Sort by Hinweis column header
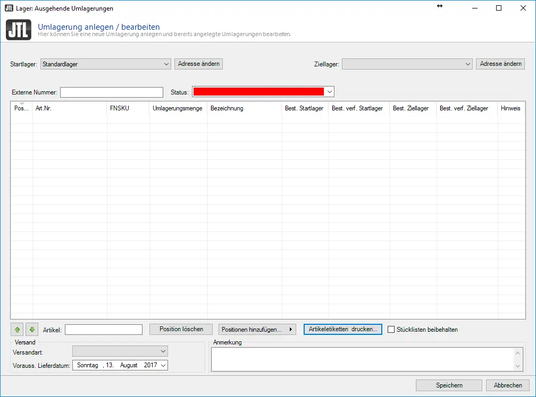Image resolution: width=536 pixels, height=397 pixels. click(x=512, y=108)
